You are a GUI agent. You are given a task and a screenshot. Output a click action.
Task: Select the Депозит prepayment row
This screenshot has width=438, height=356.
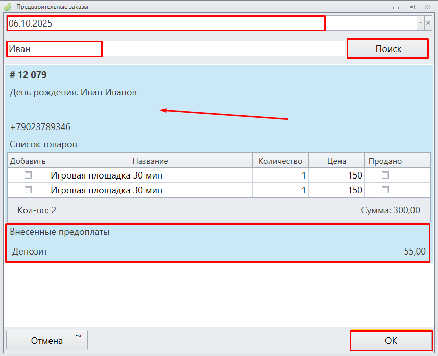217,251
